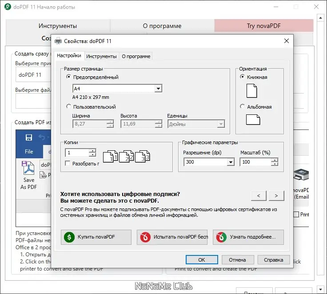Click the Высота 11,69 field
Screen dimensions: 327x294
(x=138, y=124)
